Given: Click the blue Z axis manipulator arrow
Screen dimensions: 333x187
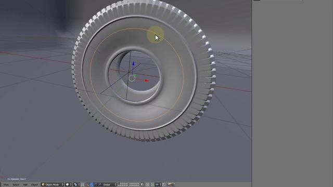Looking at the screenshot, I should click(x=133, y=63).
